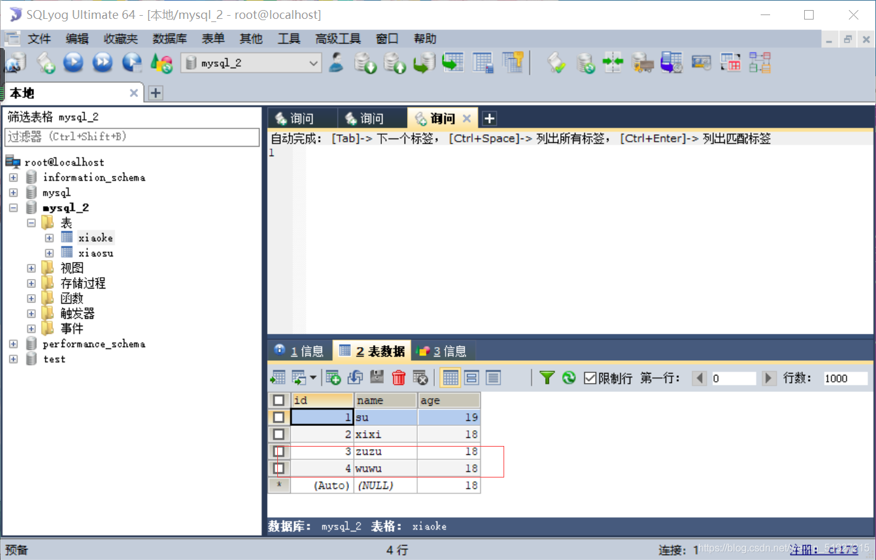Click the green funnel filter icon
This screenshot has height=560, width=876.
(547, 378)
